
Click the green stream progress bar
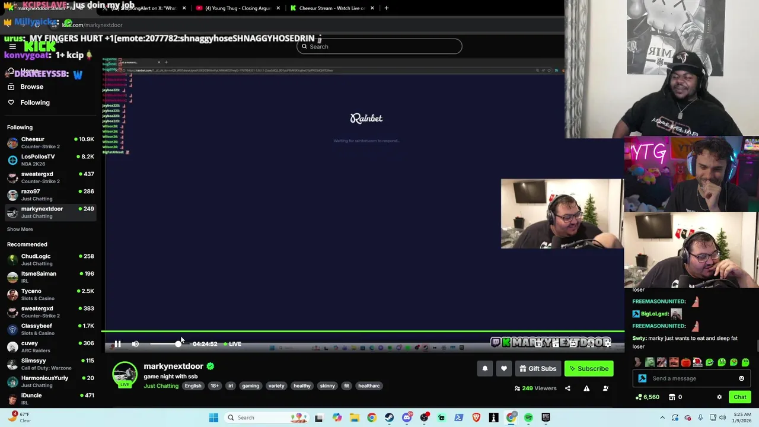363,332
